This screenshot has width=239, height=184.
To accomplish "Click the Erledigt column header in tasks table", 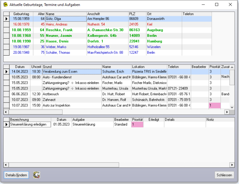I will (x=153, y=119).
